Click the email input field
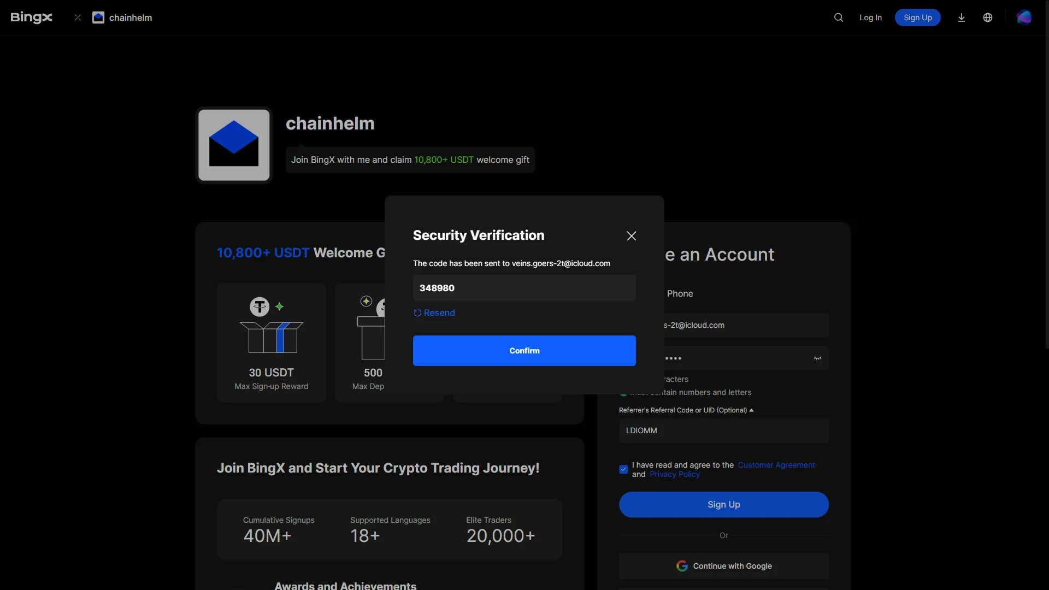The height and width of the screenshot is (590, 1049). [746, 325]
